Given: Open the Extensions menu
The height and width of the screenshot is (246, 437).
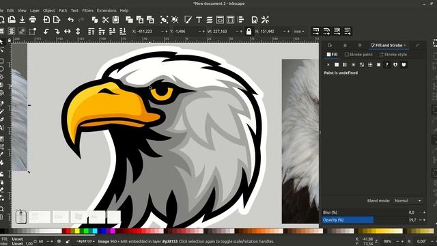Looking at the screenshot, I should pyautogui.click(x=107, y=11).
